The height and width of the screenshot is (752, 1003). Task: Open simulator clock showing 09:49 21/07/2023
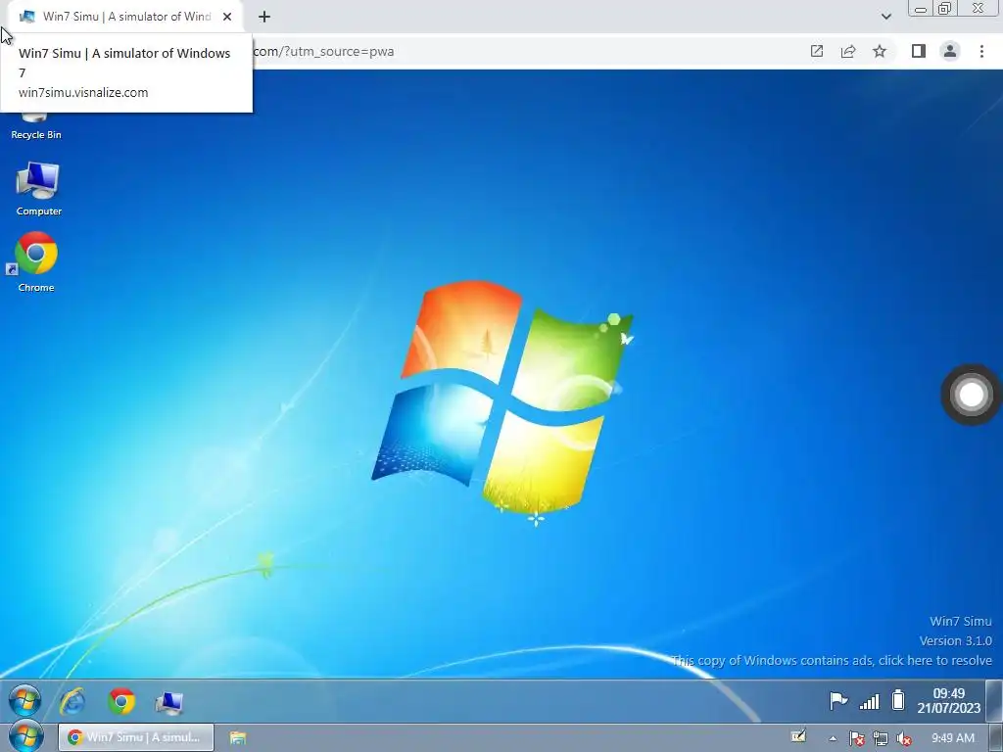coord(948,701)
